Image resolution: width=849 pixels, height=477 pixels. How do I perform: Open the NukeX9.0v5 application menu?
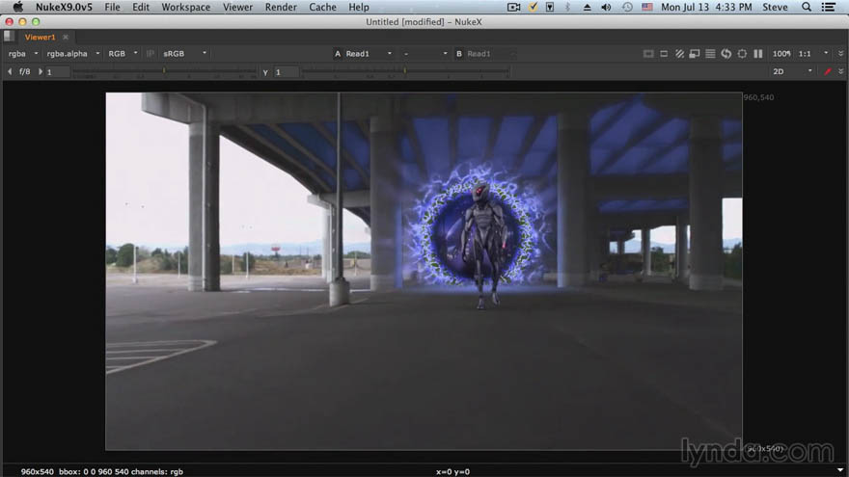64,7
